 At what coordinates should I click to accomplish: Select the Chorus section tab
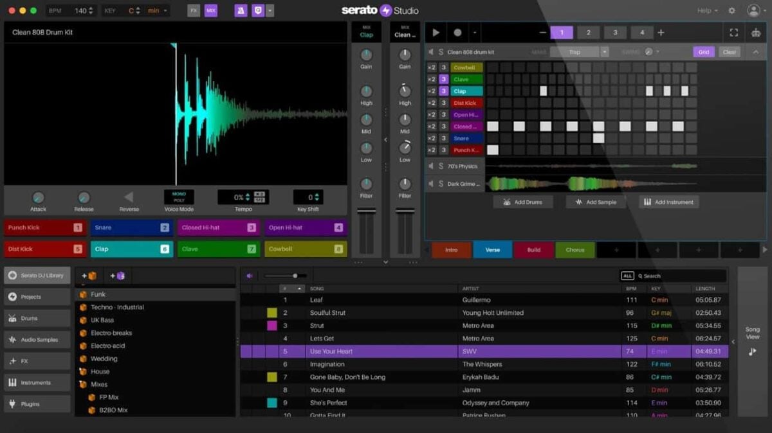(x=574, y=250)
